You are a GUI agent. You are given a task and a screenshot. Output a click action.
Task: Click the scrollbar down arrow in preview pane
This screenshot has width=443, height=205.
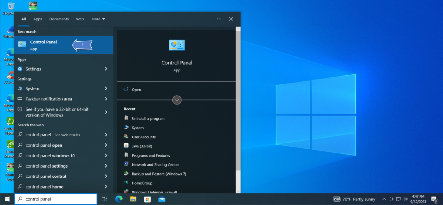point(238,191)
